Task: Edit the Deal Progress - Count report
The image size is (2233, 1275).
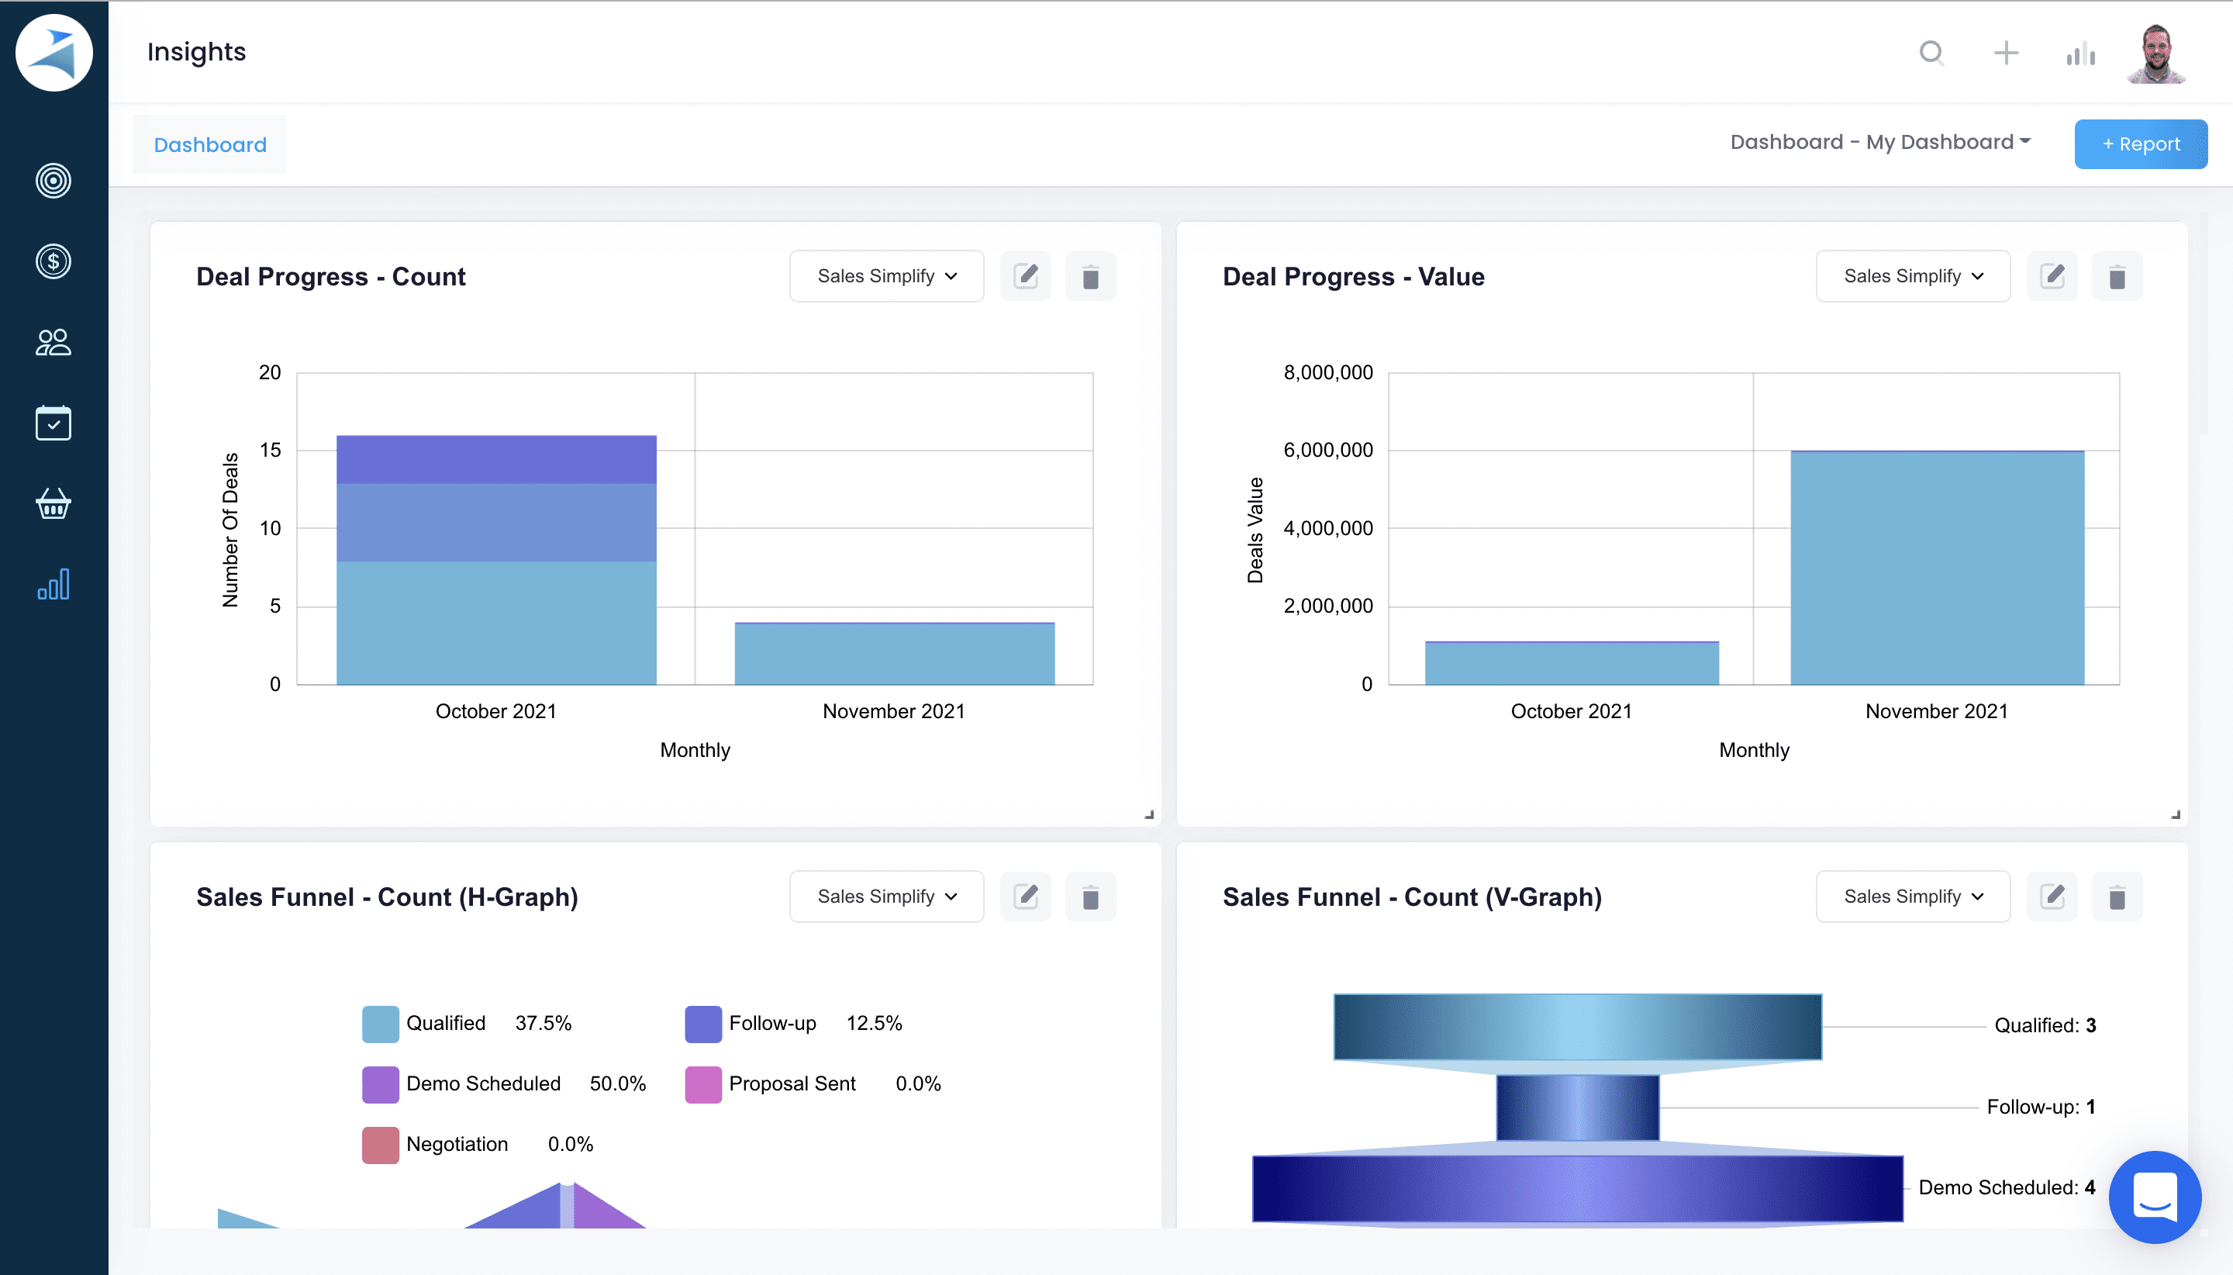Action: coord(1025,277)
